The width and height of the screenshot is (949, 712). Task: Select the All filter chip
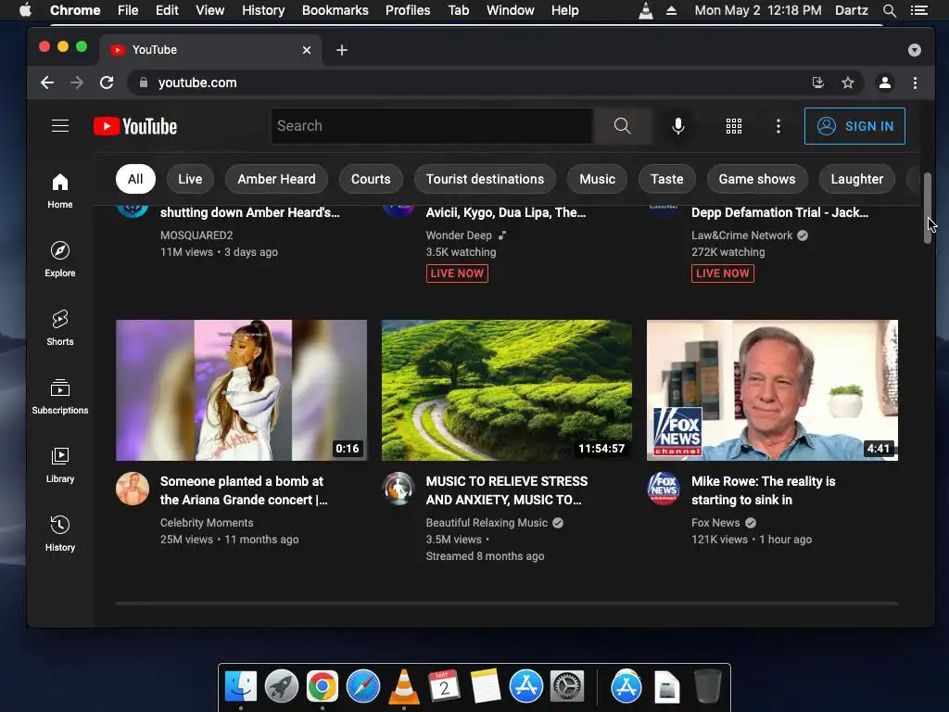pos(135,179)
